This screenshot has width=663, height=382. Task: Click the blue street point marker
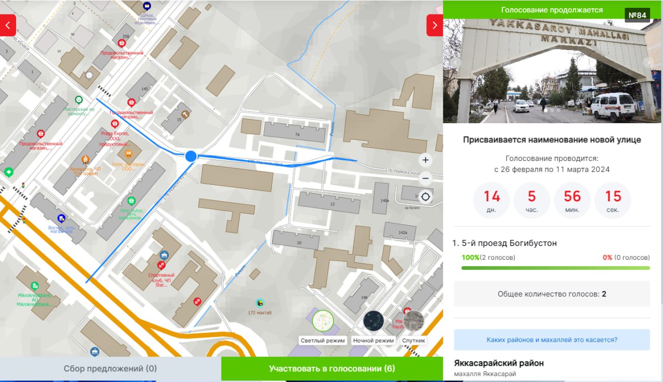[191, 156]
